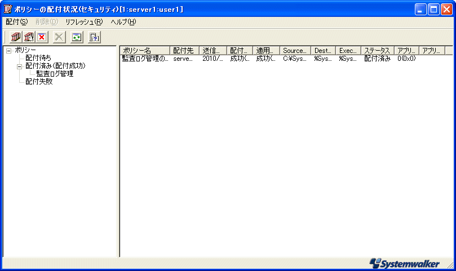Click the 2010/... send date cell
Viewport: 456px width, 271px height.
(x=212, y=59)
